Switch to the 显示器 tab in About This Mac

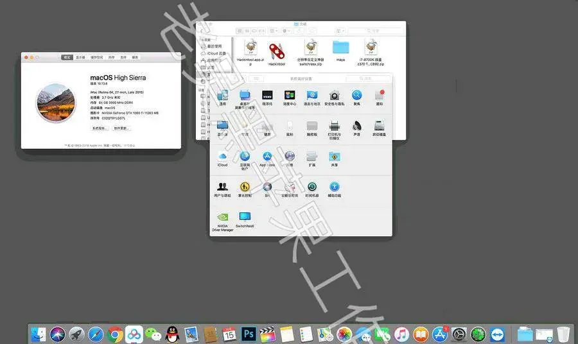pyautogui.click(x=80, y=58)
